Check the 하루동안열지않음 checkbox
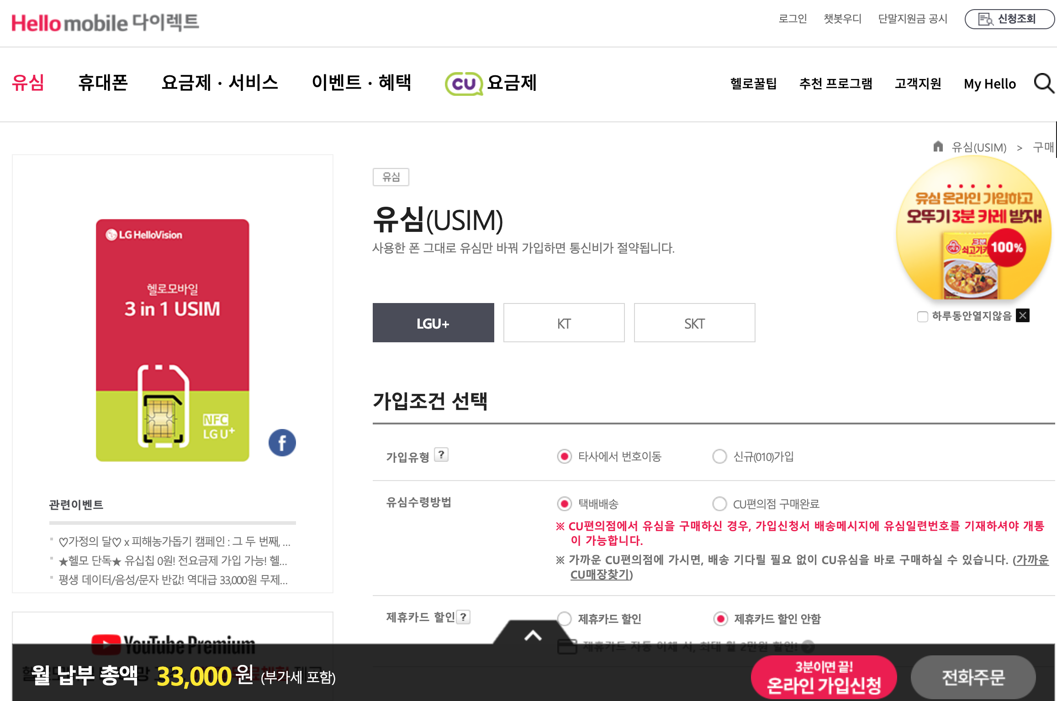The image size is (1057, 701). pos(922,316)
